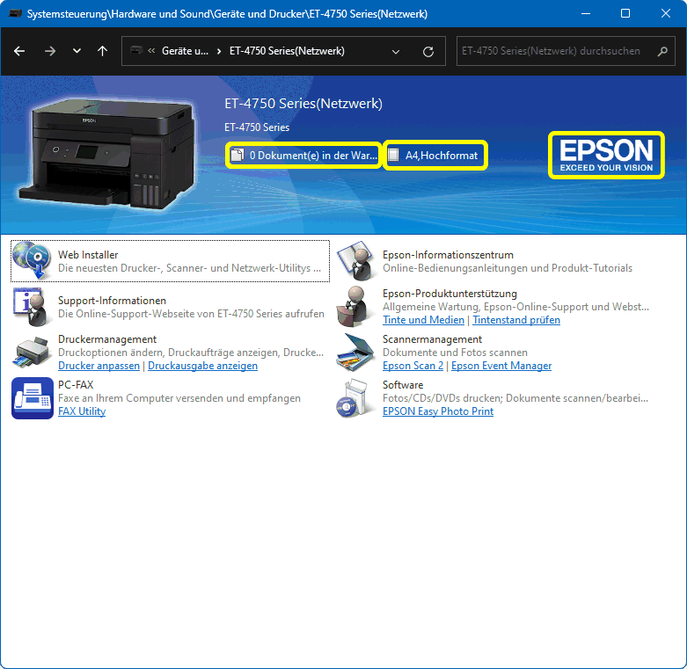Click the Epson-Informationszentrum icon

click(356, 260)
